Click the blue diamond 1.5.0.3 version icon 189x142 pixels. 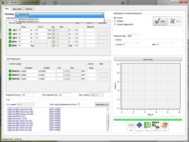pos(139,125)
